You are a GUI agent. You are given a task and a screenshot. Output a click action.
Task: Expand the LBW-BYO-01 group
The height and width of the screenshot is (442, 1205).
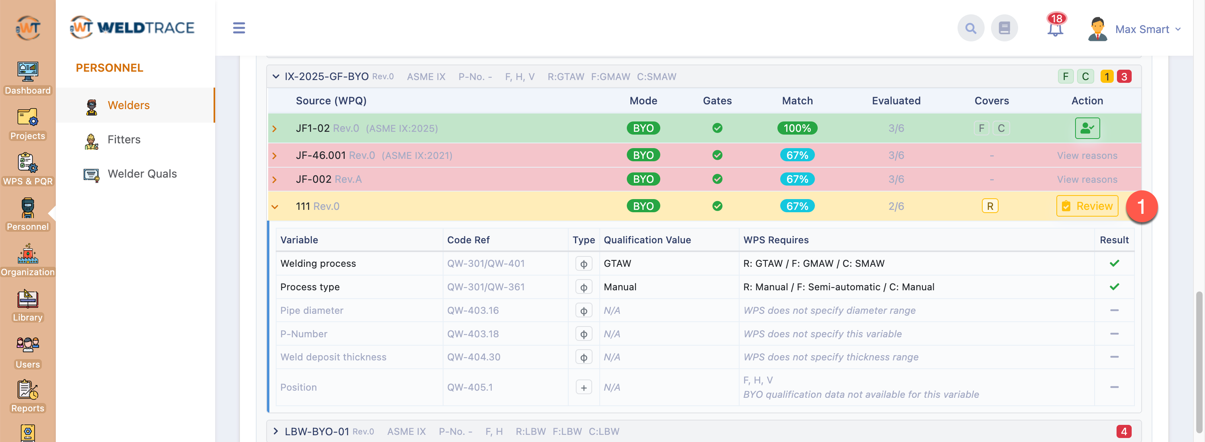(276, 431)
